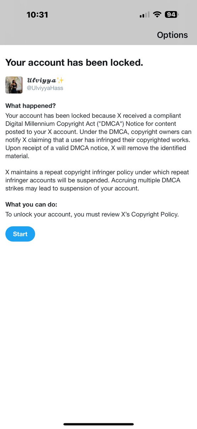Tap the 'Your account has been locked.' heading
The height and width of the screenshot is (429, 197).
point(74,63)
